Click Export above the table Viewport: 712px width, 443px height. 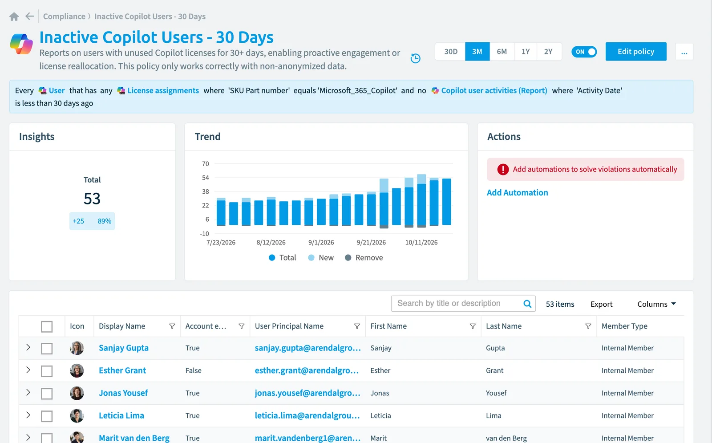(602, 304)
